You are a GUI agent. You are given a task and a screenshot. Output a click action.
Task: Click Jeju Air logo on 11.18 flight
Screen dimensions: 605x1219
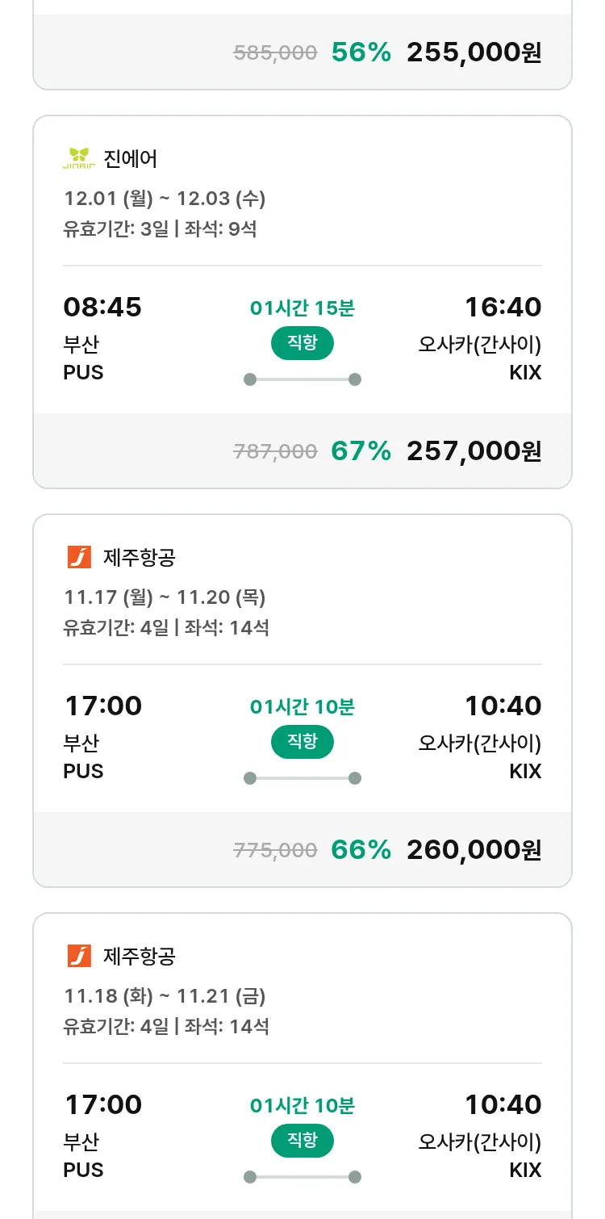(x=79, y=956)
